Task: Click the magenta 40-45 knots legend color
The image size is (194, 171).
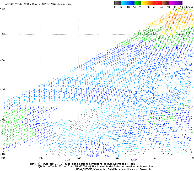Action: 172,3
